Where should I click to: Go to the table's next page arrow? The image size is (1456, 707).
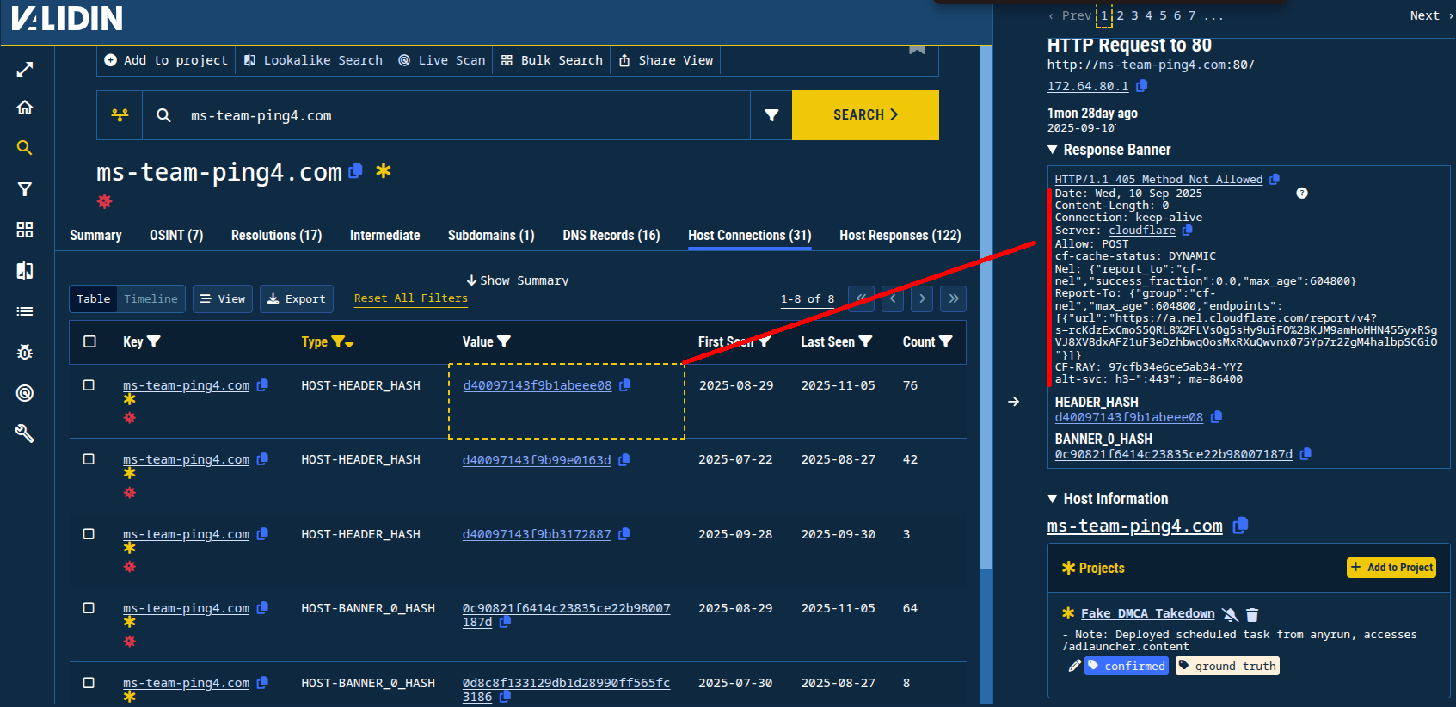922,298
